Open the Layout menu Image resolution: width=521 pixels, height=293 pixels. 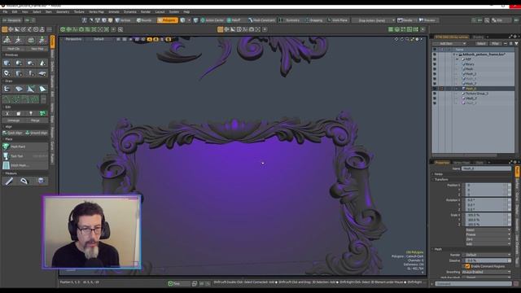160,12
